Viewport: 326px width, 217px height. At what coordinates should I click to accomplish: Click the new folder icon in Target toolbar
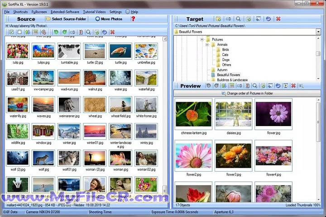(218, 19)
